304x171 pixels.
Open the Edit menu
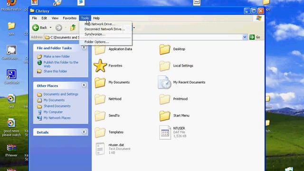point(44,18)
